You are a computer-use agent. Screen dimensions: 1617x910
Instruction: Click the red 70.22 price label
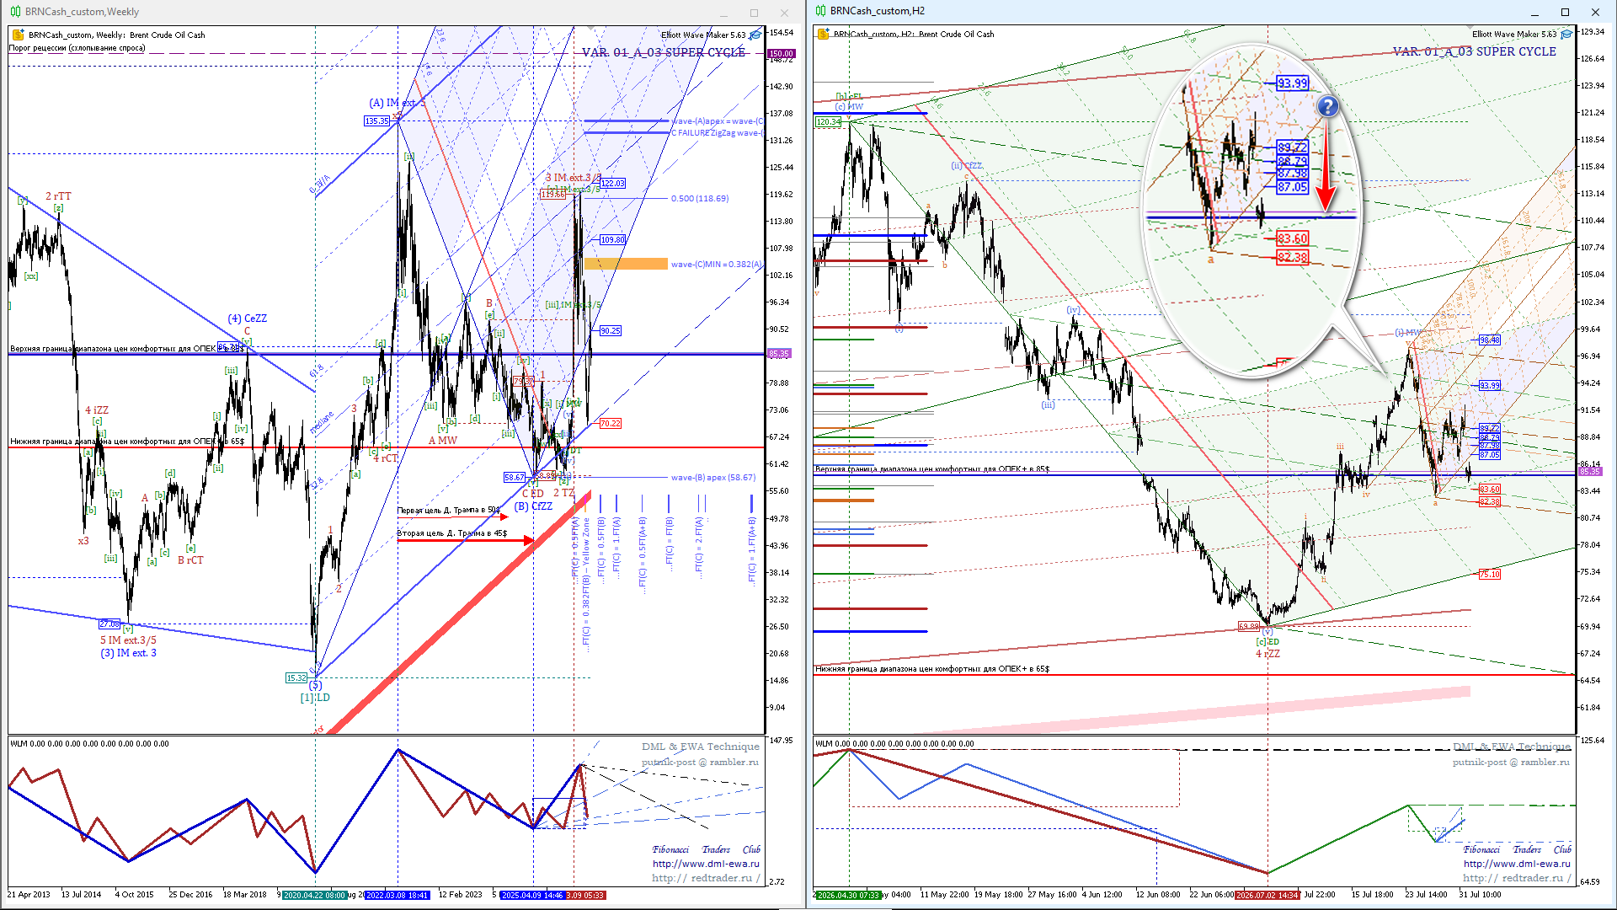click(610, 424)
